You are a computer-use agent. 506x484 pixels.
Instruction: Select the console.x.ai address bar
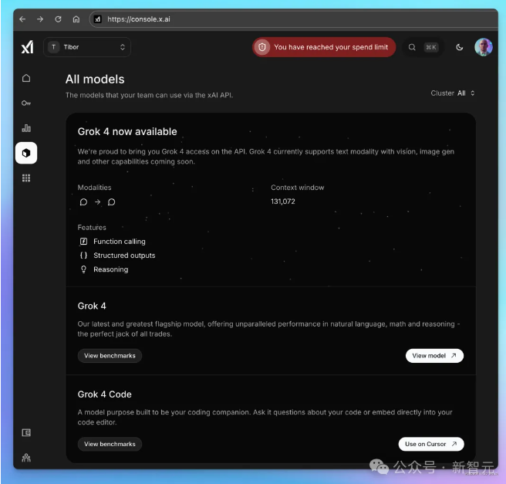click(293, 19)
